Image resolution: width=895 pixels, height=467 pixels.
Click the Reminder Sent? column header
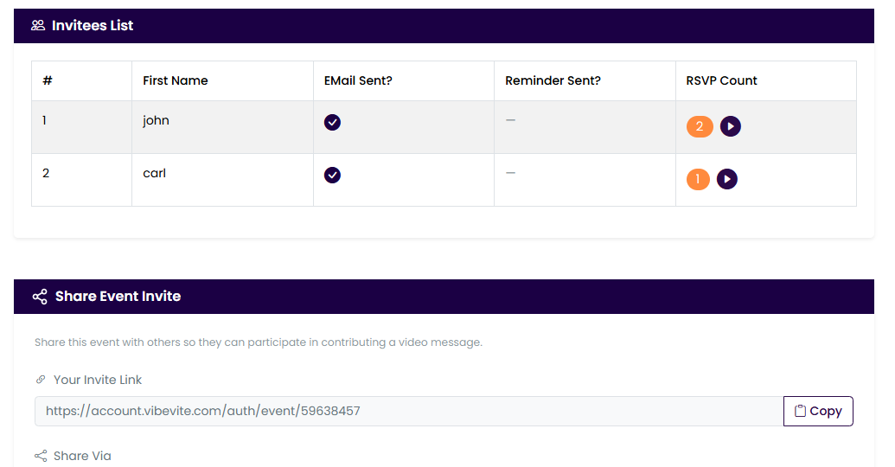(553, 80)
